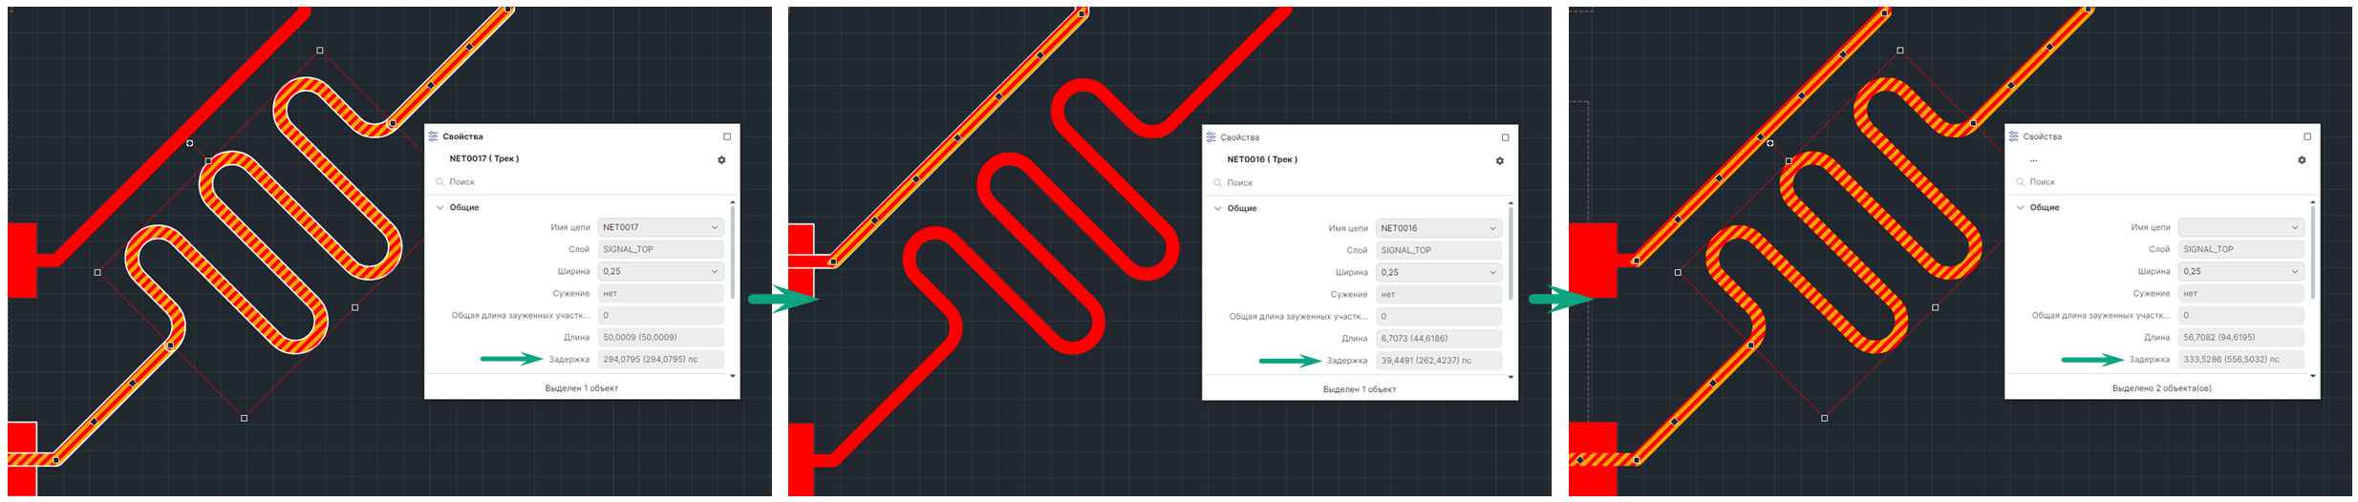Image resolution: width=2358 pixels, height=502 pixels.
Task: Open settings gear in NET0016 properties panel
Action: [x=1499, y=161]
